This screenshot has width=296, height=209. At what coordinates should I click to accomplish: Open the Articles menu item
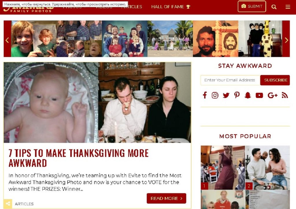(x=132, y=8)
